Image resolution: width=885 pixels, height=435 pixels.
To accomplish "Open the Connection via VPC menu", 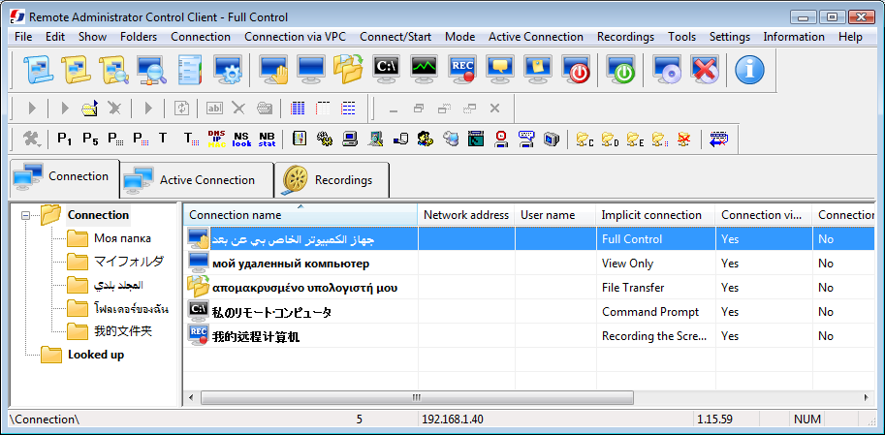I will point(296,37).
